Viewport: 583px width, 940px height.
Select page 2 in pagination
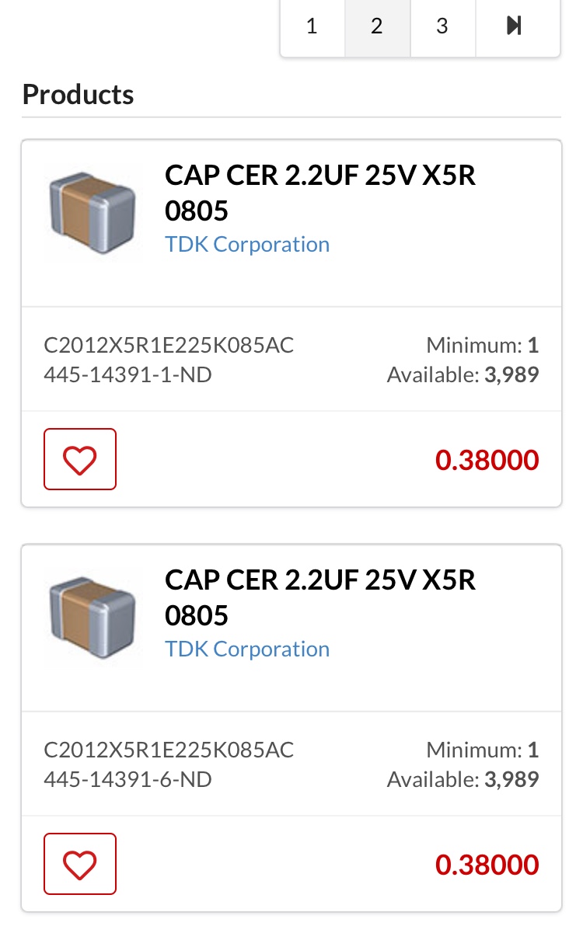(x=377, y=26)
